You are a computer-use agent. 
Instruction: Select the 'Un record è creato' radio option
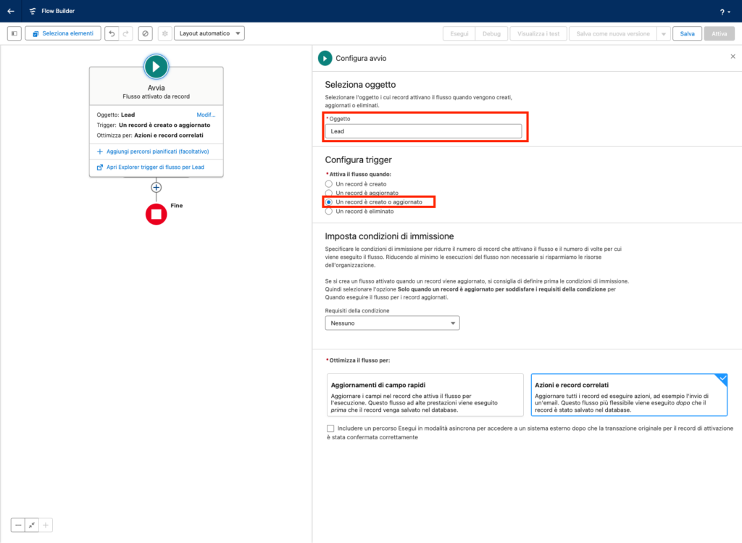(x=329, y=184)
